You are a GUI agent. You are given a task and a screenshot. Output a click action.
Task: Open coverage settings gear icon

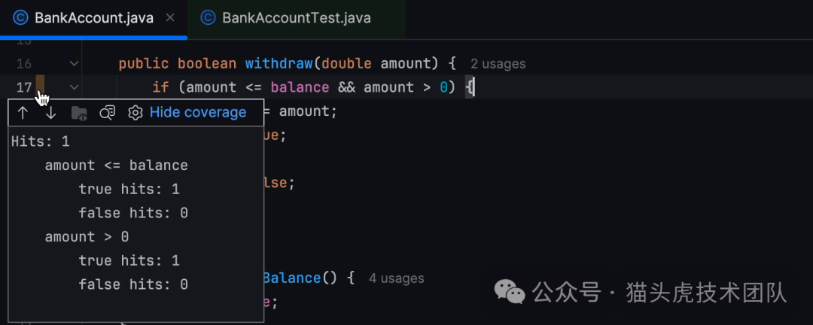point(135,113)
